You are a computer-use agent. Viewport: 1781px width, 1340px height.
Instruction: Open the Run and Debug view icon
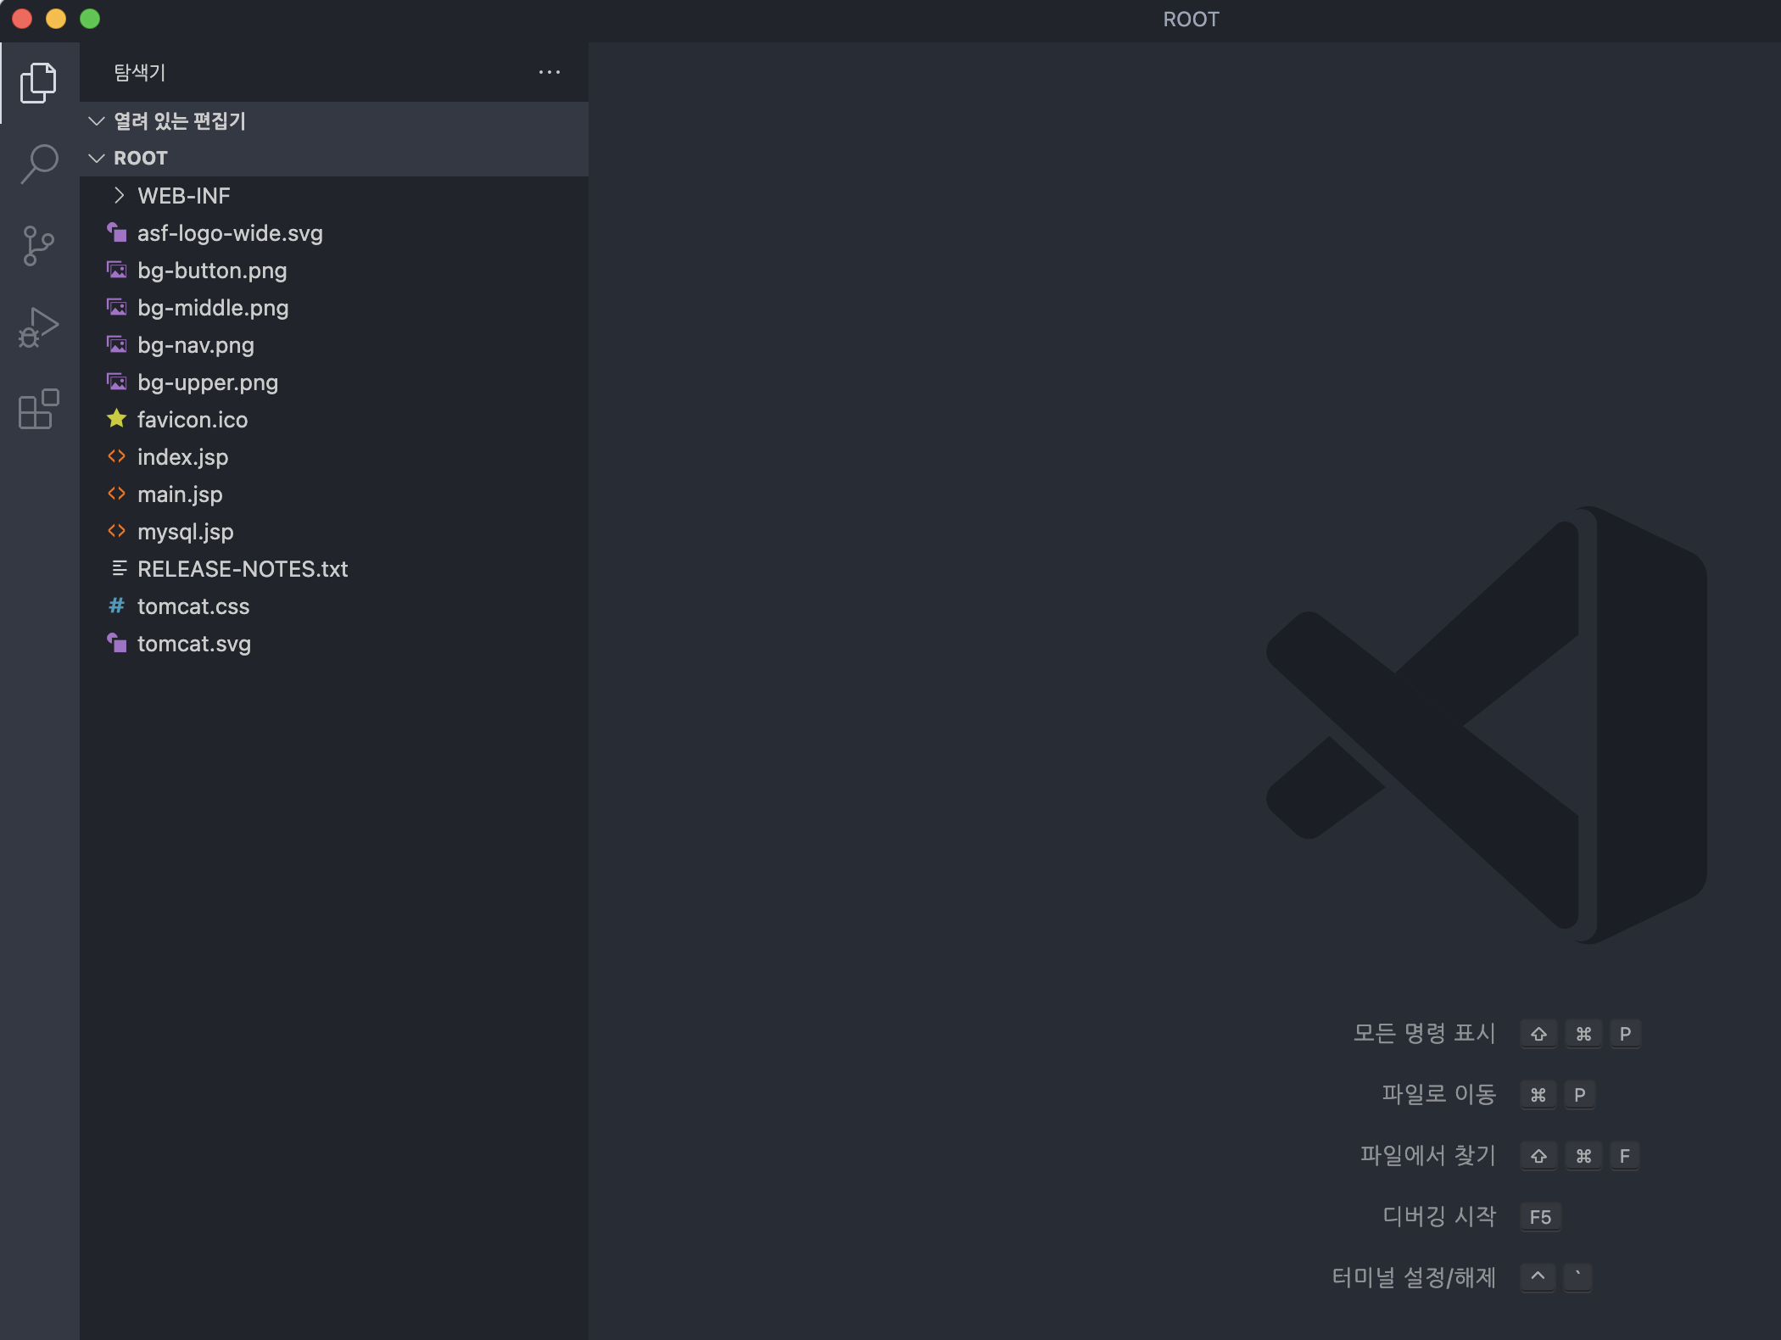coord(39,327)
